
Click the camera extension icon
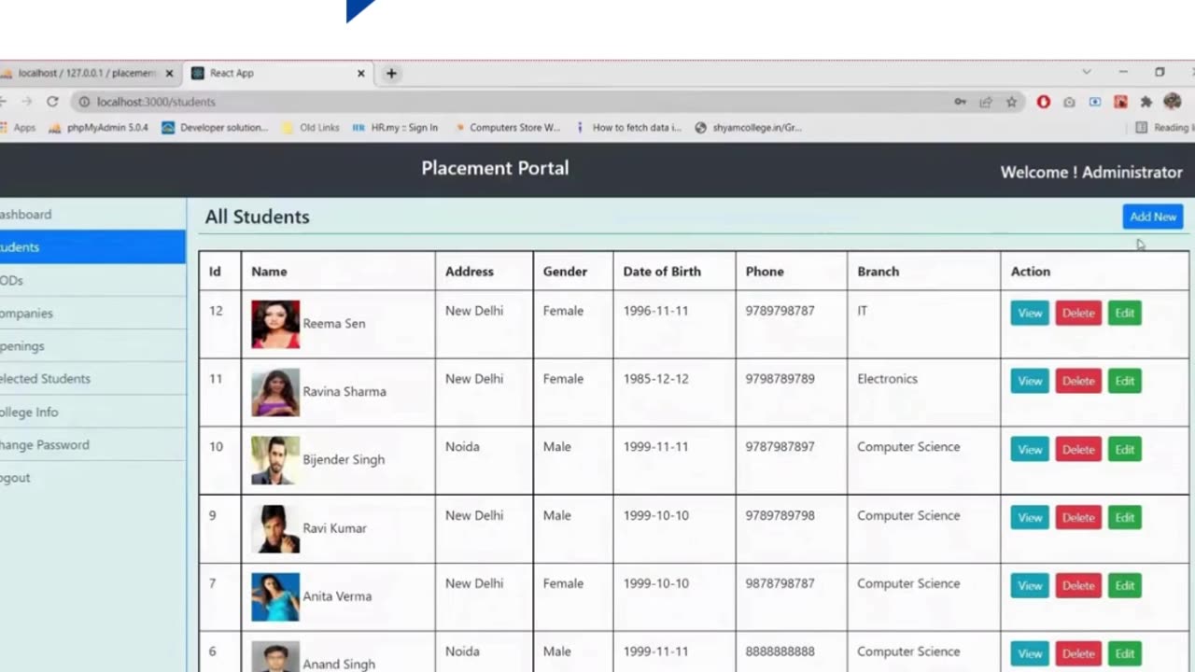pos(1069,102)
